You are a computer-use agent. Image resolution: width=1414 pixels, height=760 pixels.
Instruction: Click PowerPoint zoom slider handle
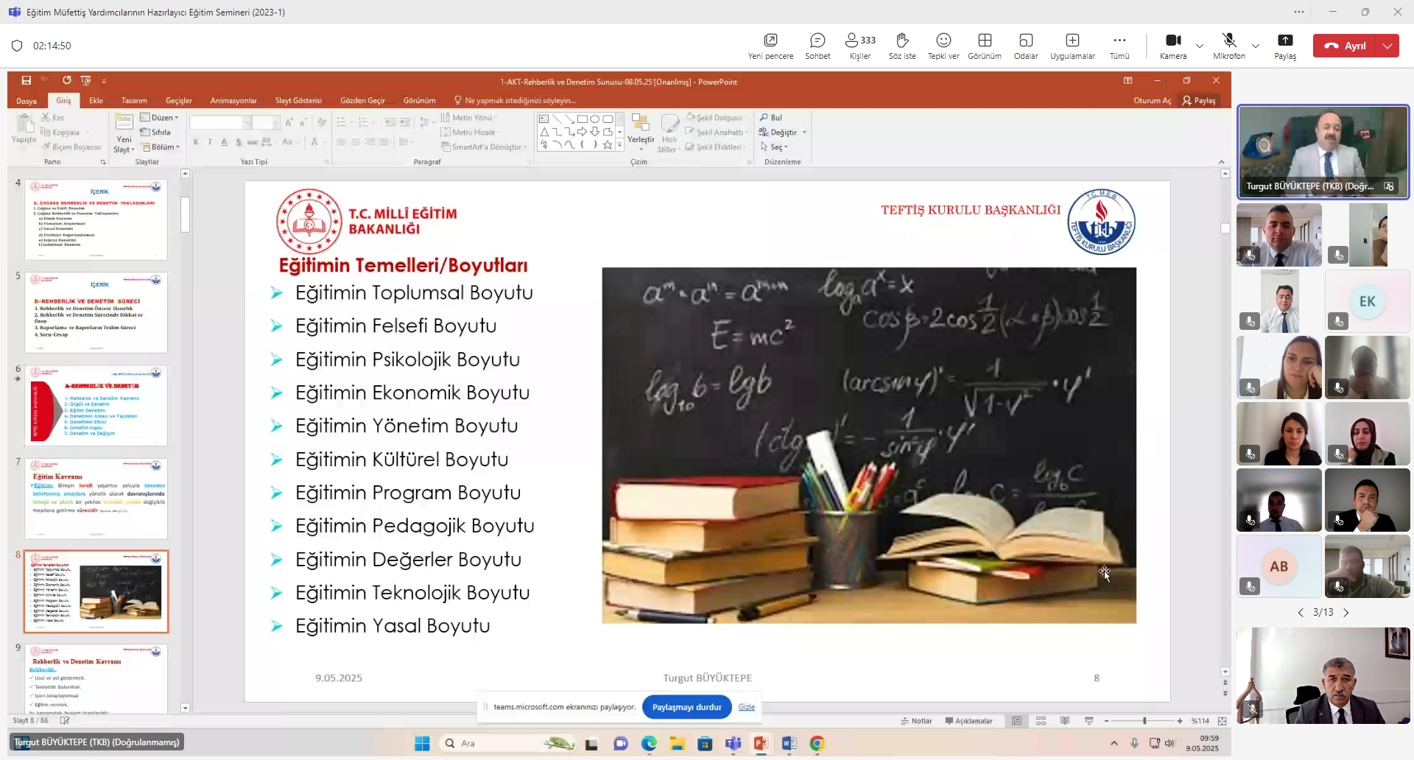(x=1144, y=721)
